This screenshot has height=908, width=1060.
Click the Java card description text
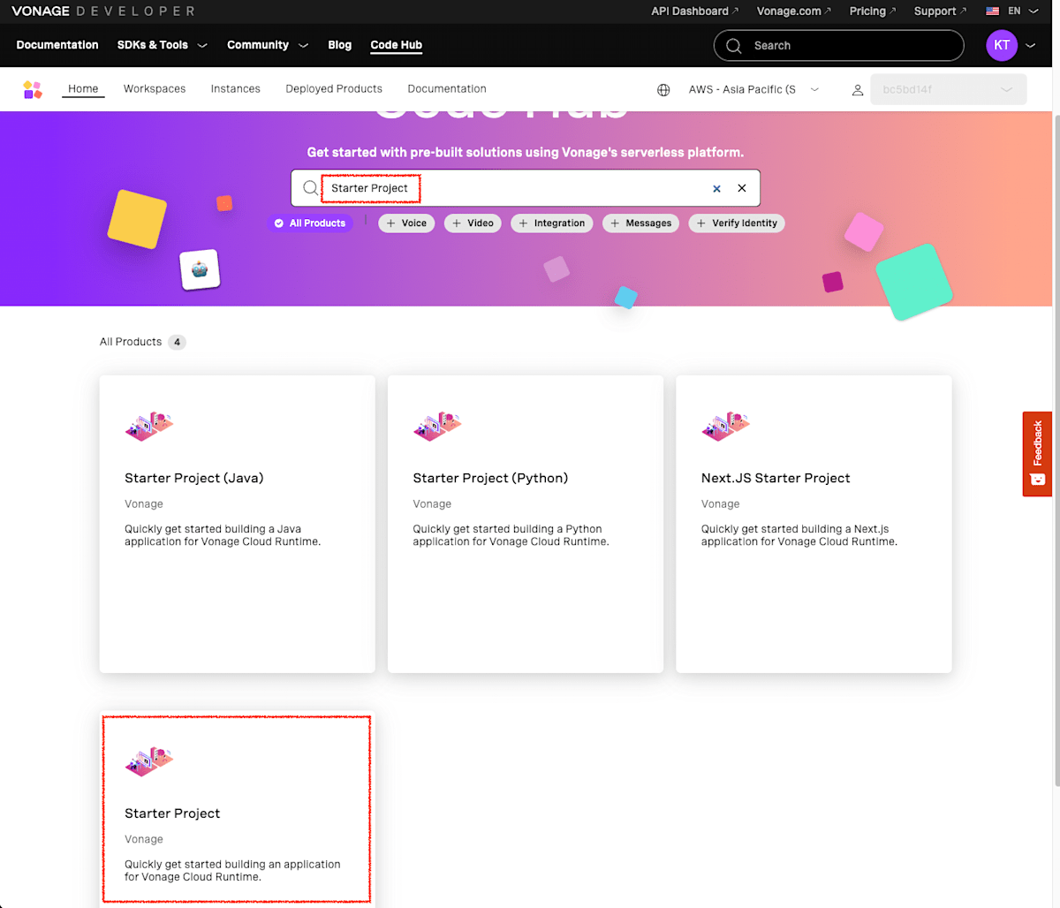pos(223,535)
